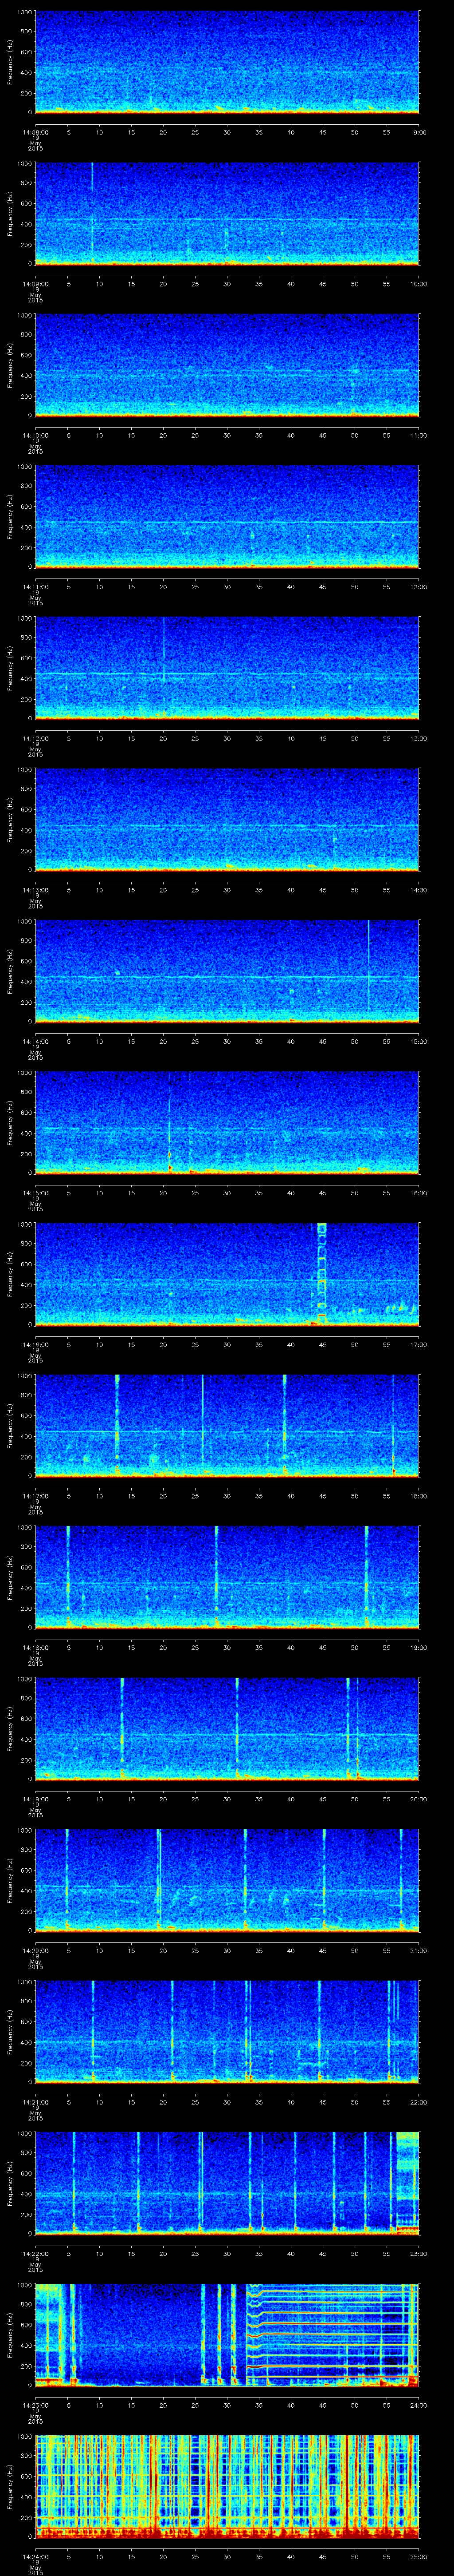This screenshot has height=2576, width=454.
Task: Click the 14:20:00 start time label
Action: 35,1950
